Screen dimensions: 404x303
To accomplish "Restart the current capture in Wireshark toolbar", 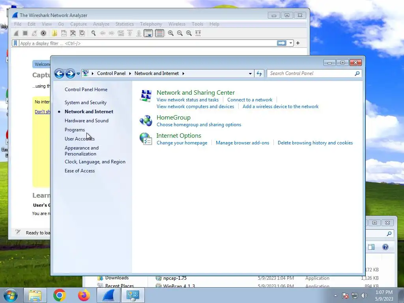I will (34, 33).
